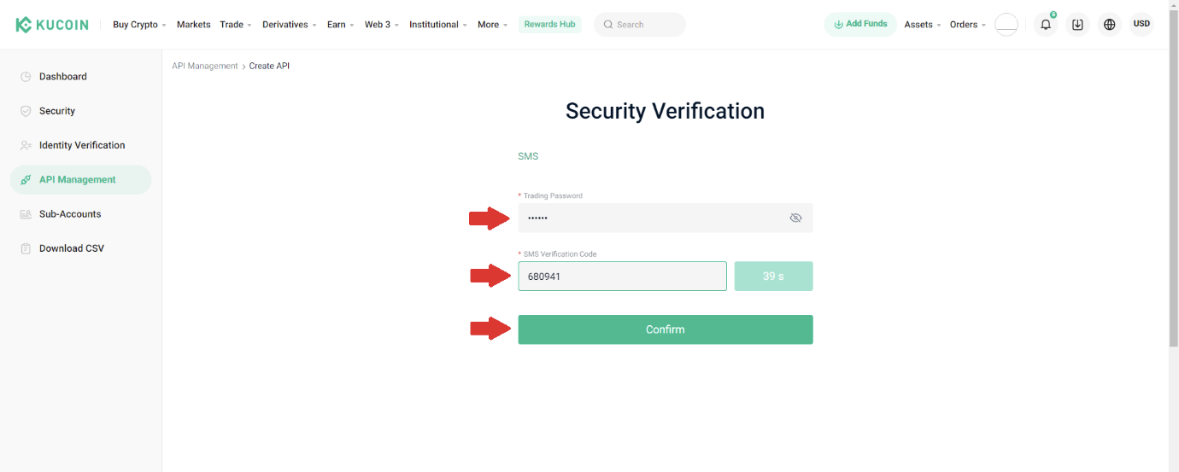Select the SMS verification tab
Viewport: 1179px width, 472px height.
click(528, 156)
